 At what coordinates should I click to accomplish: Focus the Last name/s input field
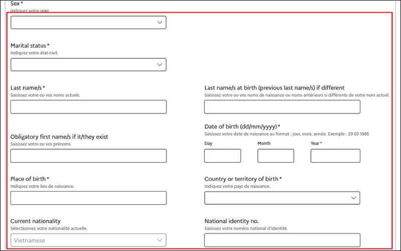88,107
